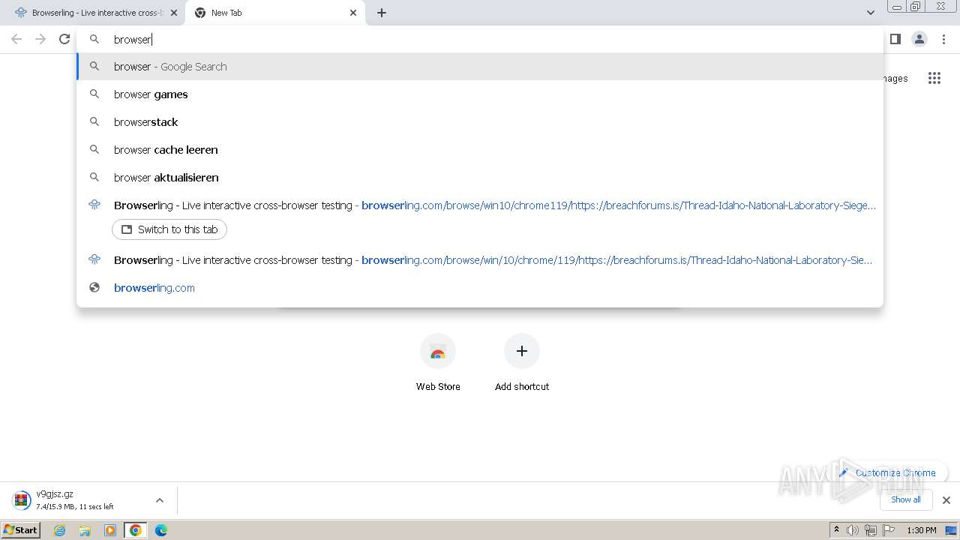Expand the v9gjsz.gz download options arrow
Image resolution: width=960 pixels, height=540 pixels.
tap(159, 500)
